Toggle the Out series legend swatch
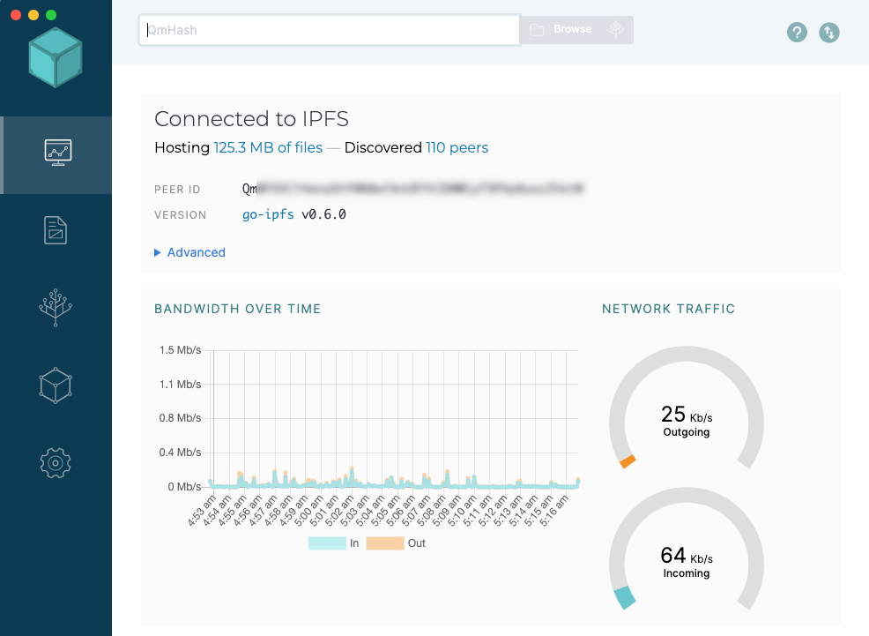The image size is (869, 636). tap(384, 543)
